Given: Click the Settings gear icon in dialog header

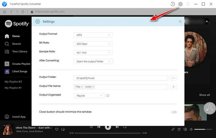Looking at the screenshot, I should pyautogui.click(x=38, y=22).
